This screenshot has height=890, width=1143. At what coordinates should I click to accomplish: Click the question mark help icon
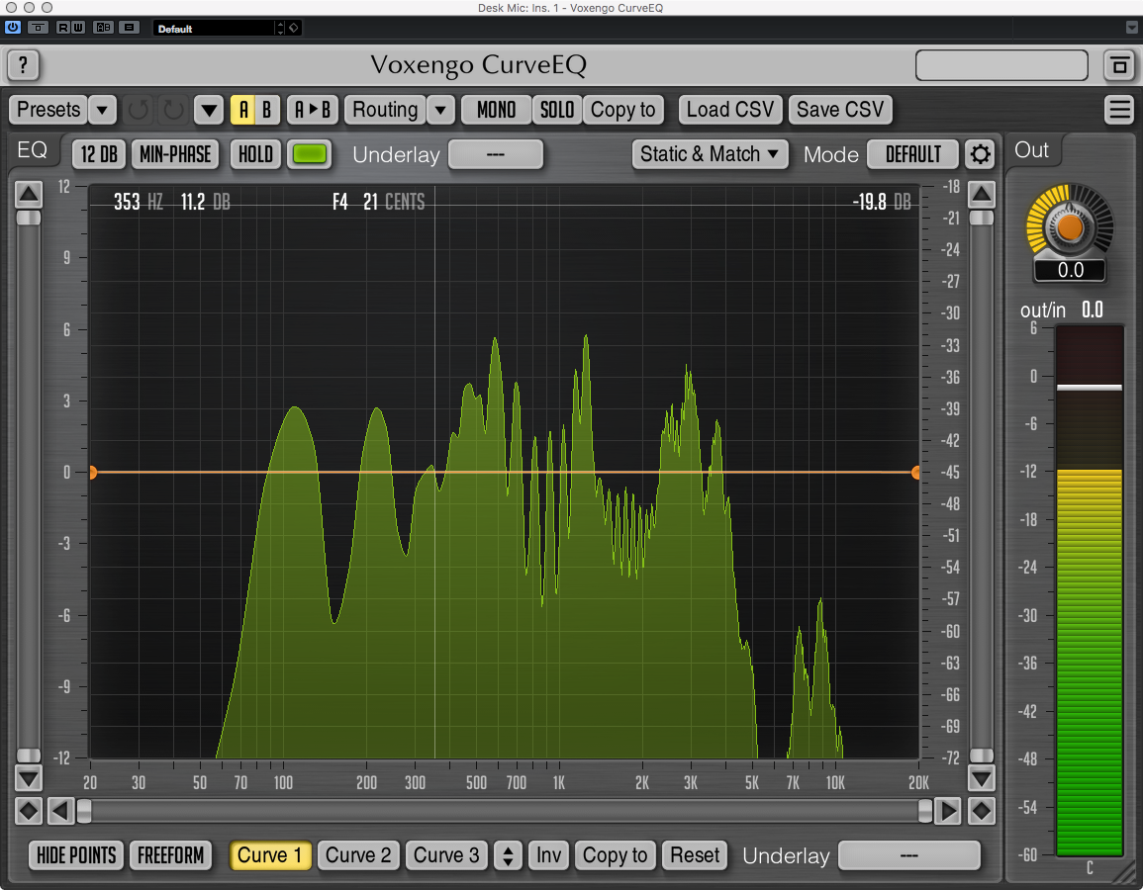pos(23,66)
